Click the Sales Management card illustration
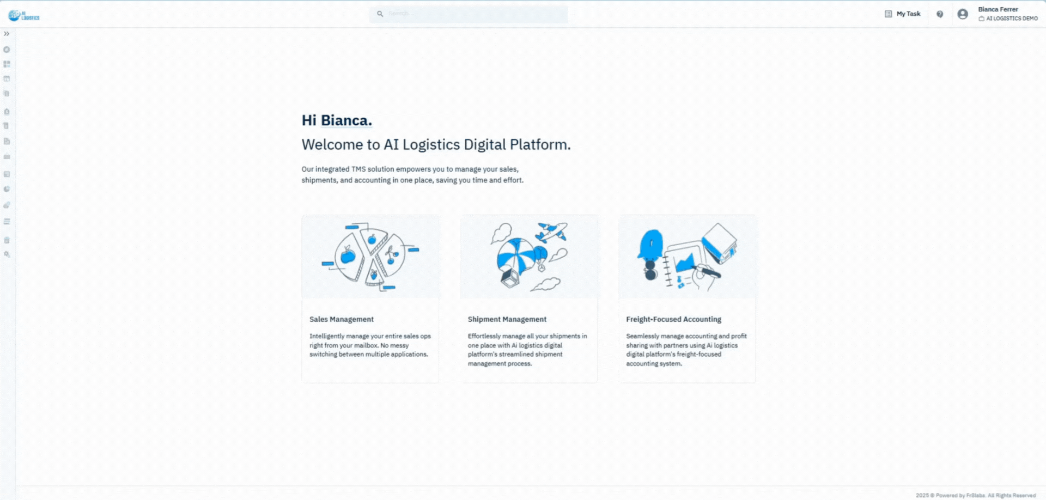1046x500 pixels. point(370,257)
